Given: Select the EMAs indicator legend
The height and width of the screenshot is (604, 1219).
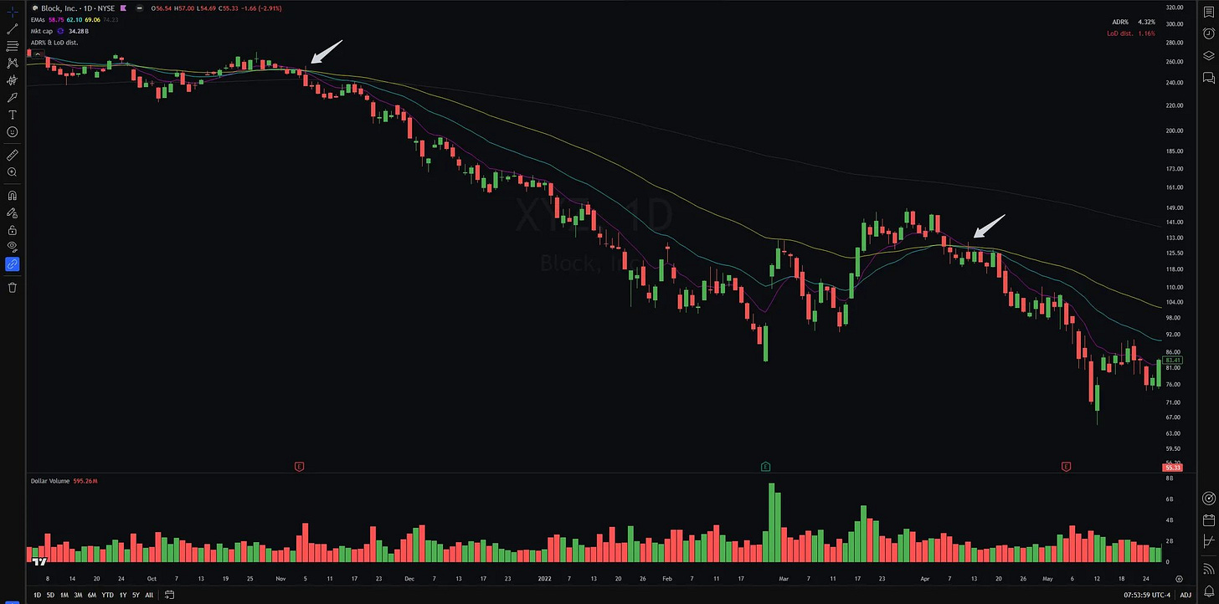Looking at the screenshot, I should [39, 19].
